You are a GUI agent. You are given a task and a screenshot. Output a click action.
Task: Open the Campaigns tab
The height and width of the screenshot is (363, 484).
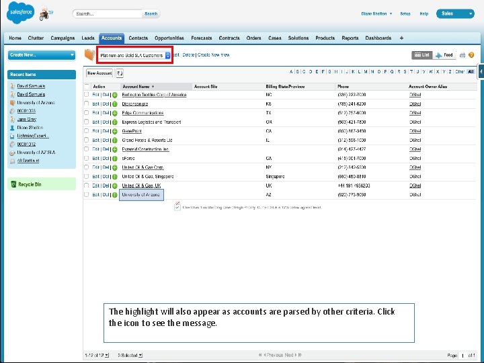pos(63,38)
